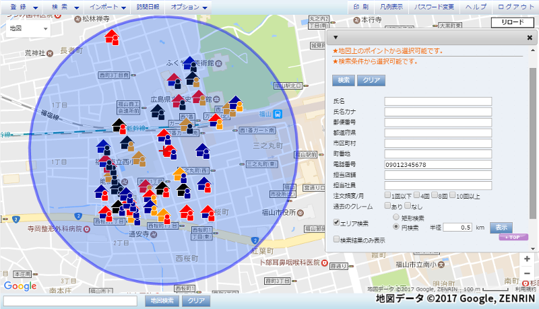Check the 8回 order frequency box
The width and height of the screenshot is (539, 309).
pos(435,195)
